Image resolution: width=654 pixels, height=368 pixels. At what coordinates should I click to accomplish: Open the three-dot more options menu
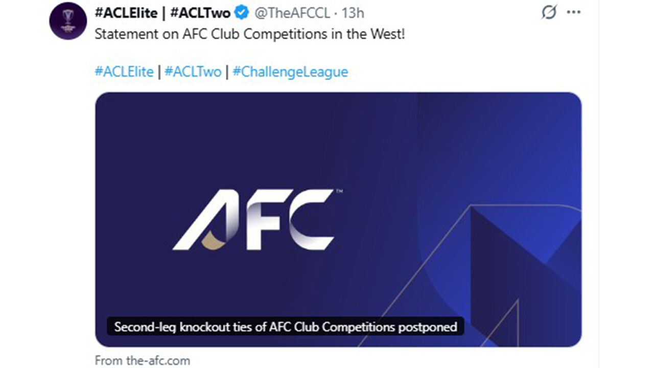pyautogui.click(x=574, y=13)
